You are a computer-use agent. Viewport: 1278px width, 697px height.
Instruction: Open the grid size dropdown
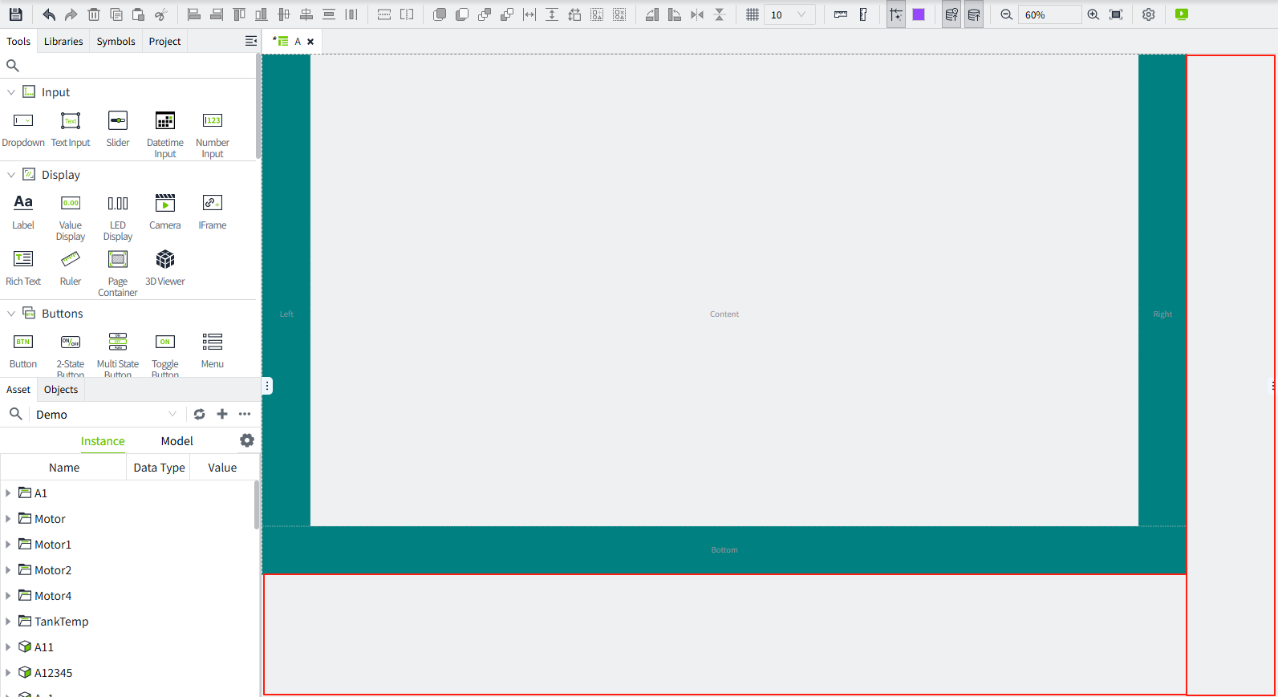[801, 14]
